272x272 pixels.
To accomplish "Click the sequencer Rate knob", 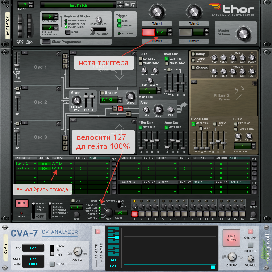I will 76,215.
